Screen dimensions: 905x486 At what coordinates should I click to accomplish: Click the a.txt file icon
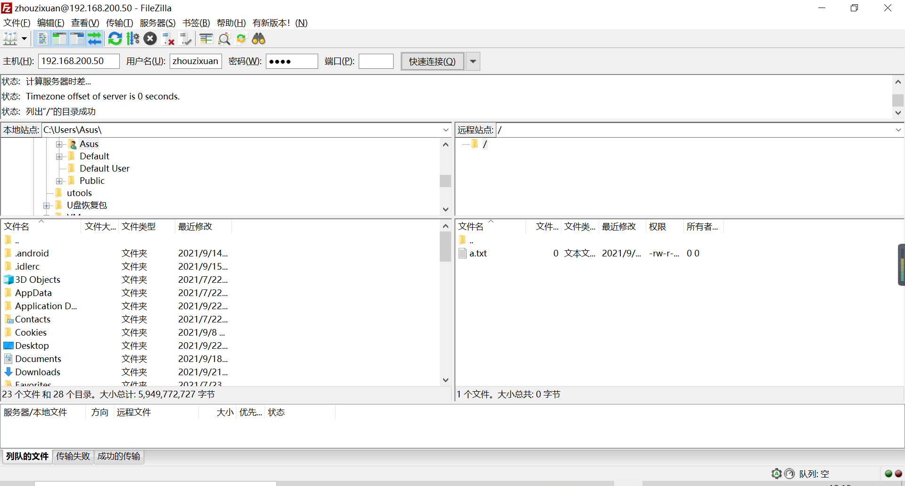click(x=463, y=253)
